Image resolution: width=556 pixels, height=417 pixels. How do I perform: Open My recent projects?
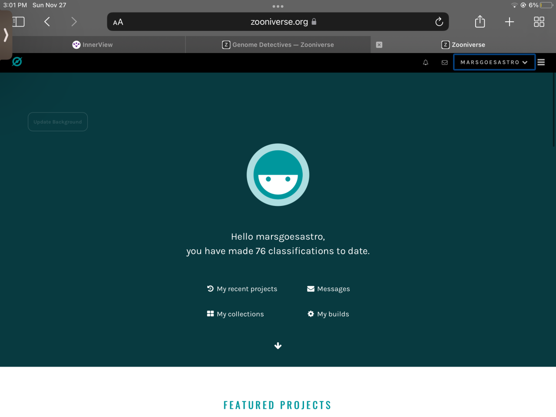point(242,289)
